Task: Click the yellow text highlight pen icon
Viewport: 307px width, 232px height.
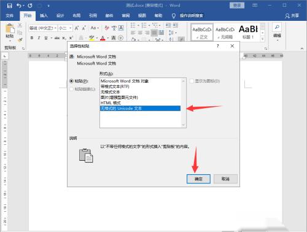Action: (91, 38)
